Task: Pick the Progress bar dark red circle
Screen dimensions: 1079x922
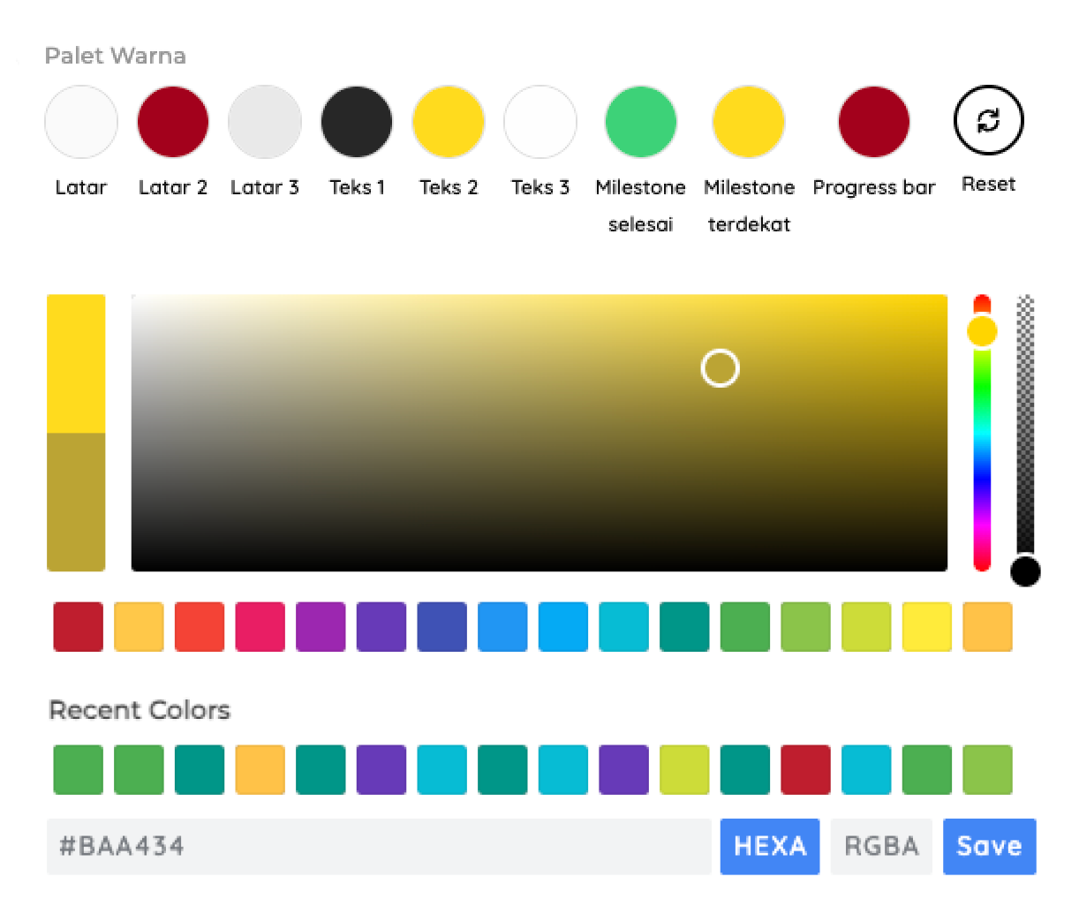Action: click(x=874, y=122)
